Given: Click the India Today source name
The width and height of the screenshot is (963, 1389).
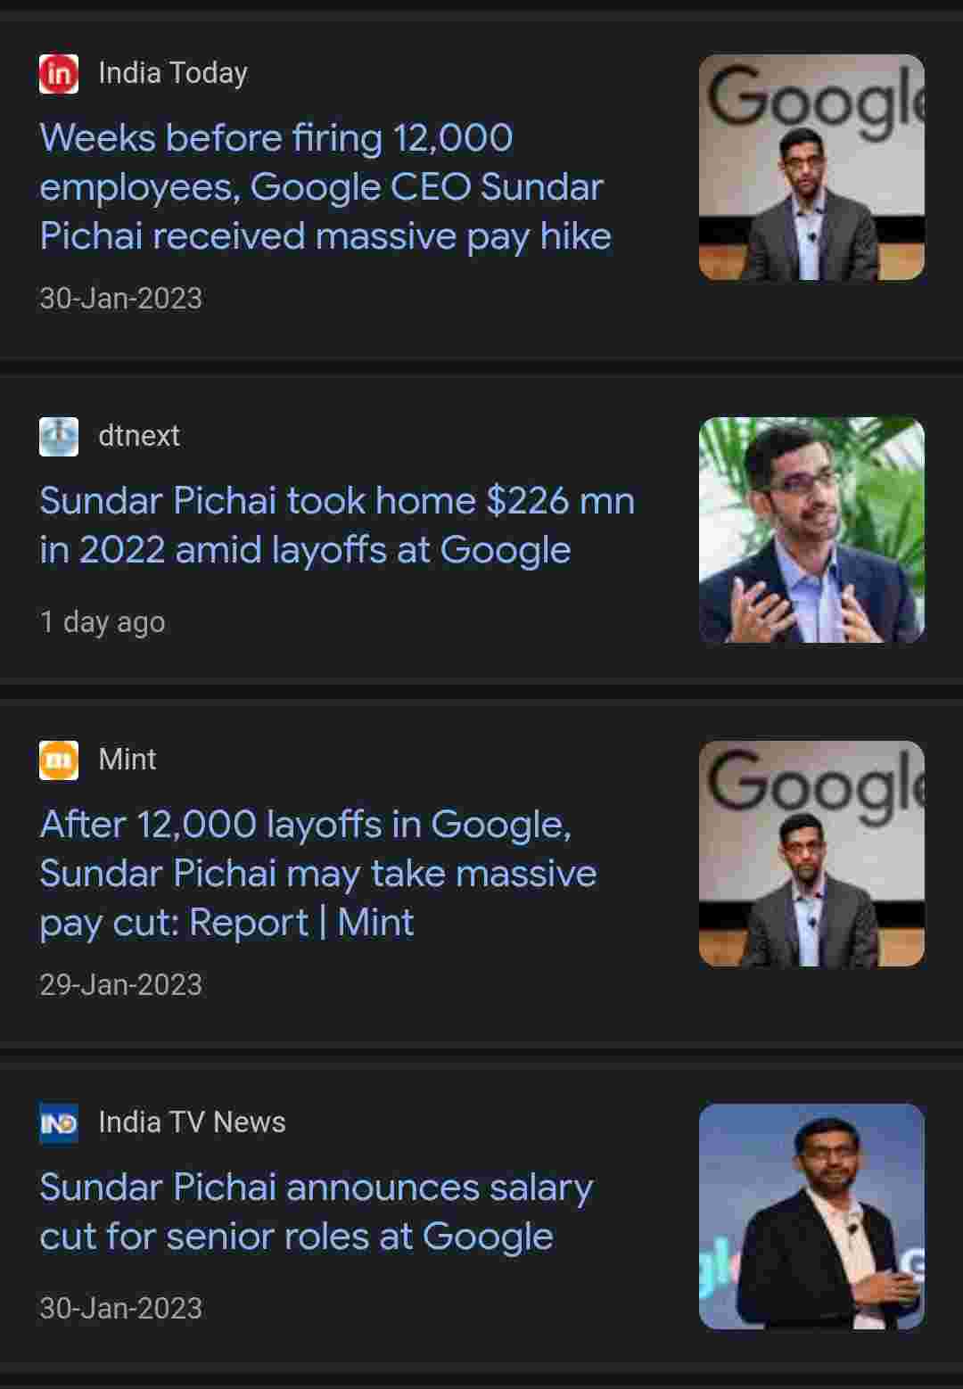Looking at the screenshot, I should coord(173,73).
